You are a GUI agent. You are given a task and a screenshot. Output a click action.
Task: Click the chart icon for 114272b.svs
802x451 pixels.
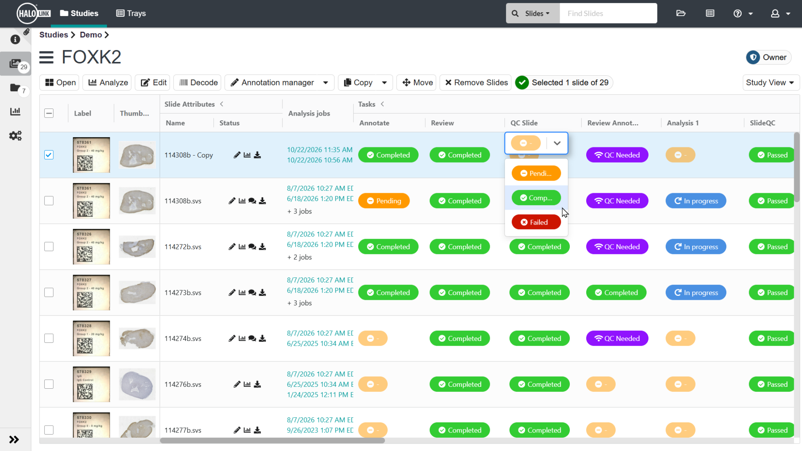[x=242, y=247]
